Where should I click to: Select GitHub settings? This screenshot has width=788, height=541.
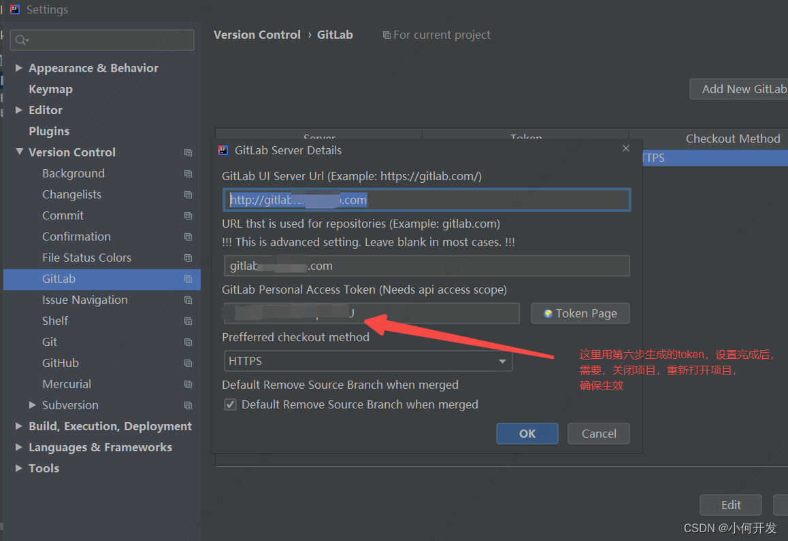(61, 364)
